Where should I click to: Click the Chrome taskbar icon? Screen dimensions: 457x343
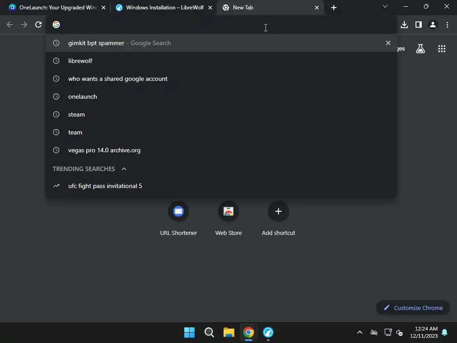(248, 332)
